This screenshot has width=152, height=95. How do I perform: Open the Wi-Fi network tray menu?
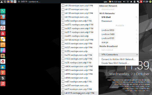[138, 2]
